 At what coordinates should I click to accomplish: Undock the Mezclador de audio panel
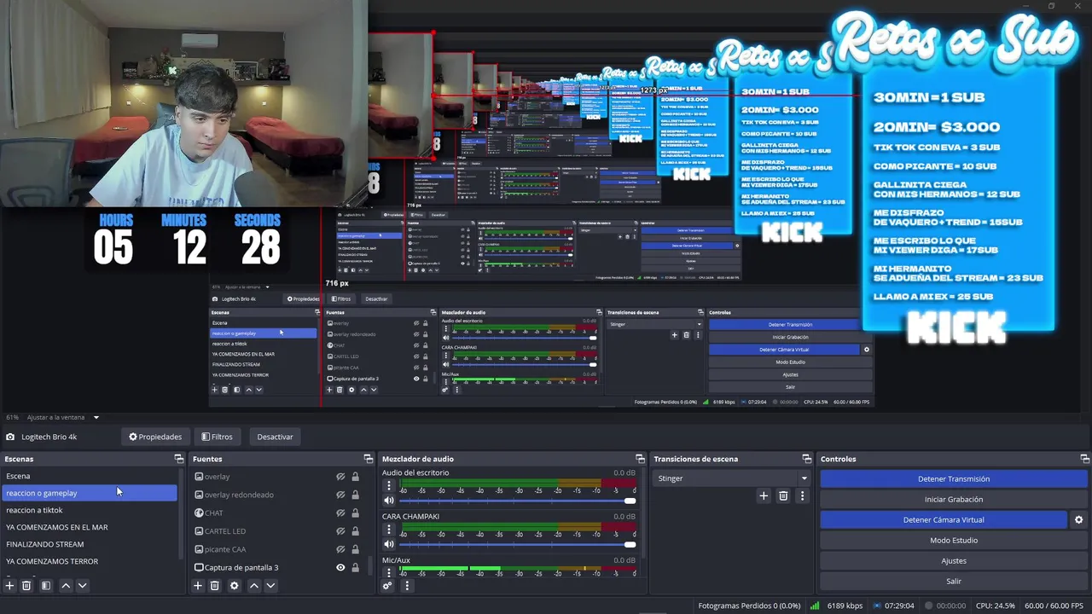pos(640,459)
